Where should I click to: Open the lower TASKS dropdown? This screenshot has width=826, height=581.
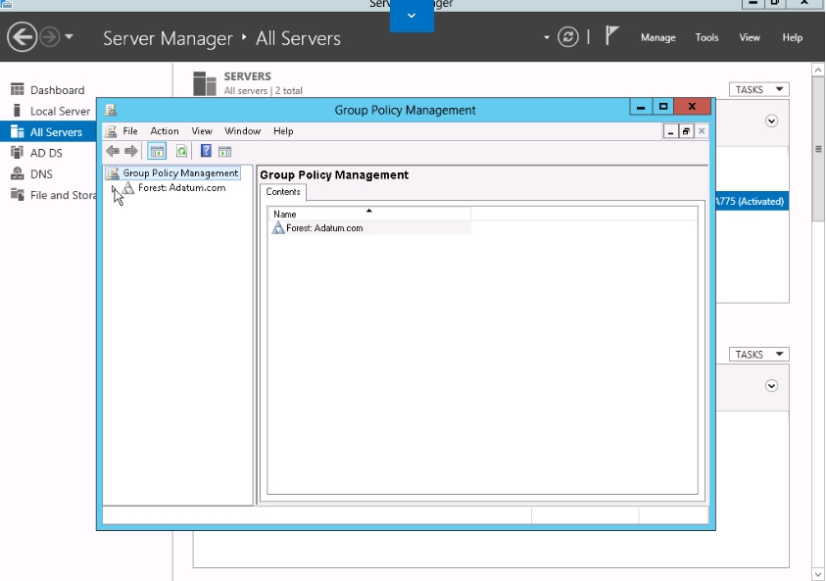(758, 355)
